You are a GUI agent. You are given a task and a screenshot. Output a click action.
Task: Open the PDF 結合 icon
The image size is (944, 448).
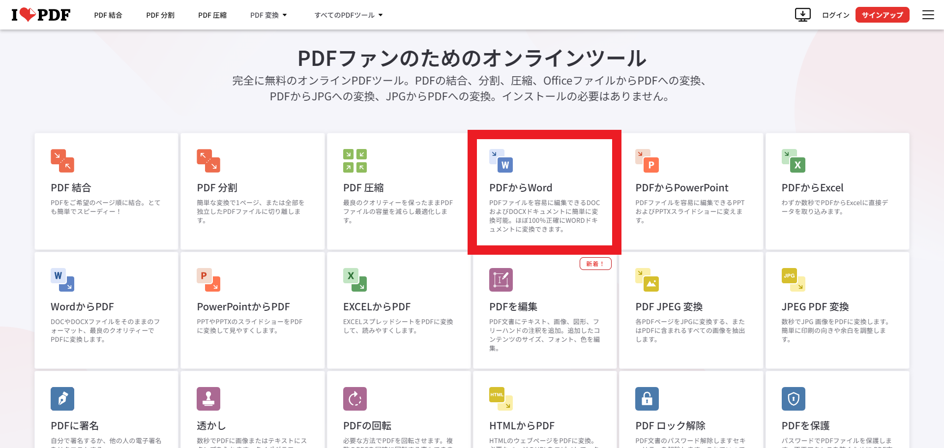click(62, 161)
